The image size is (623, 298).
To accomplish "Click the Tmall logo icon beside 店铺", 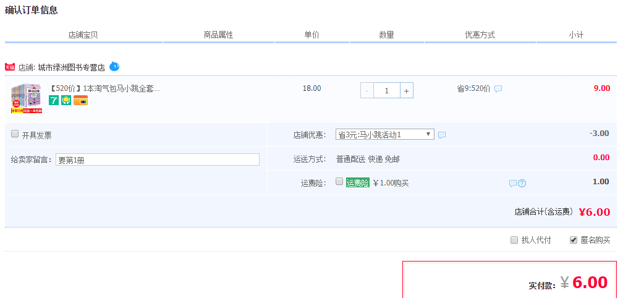I will click(x=10, y=67).
